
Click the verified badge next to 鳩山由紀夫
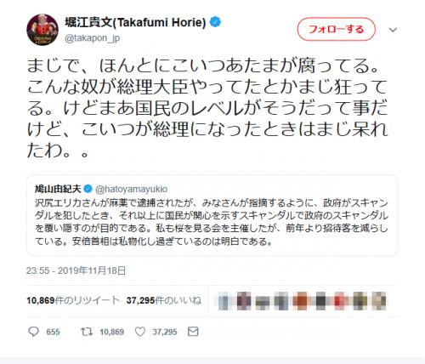(88, 189)
